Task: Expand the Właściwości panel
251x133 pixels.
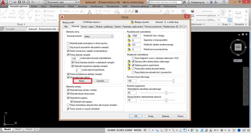Action: (198, 24)
